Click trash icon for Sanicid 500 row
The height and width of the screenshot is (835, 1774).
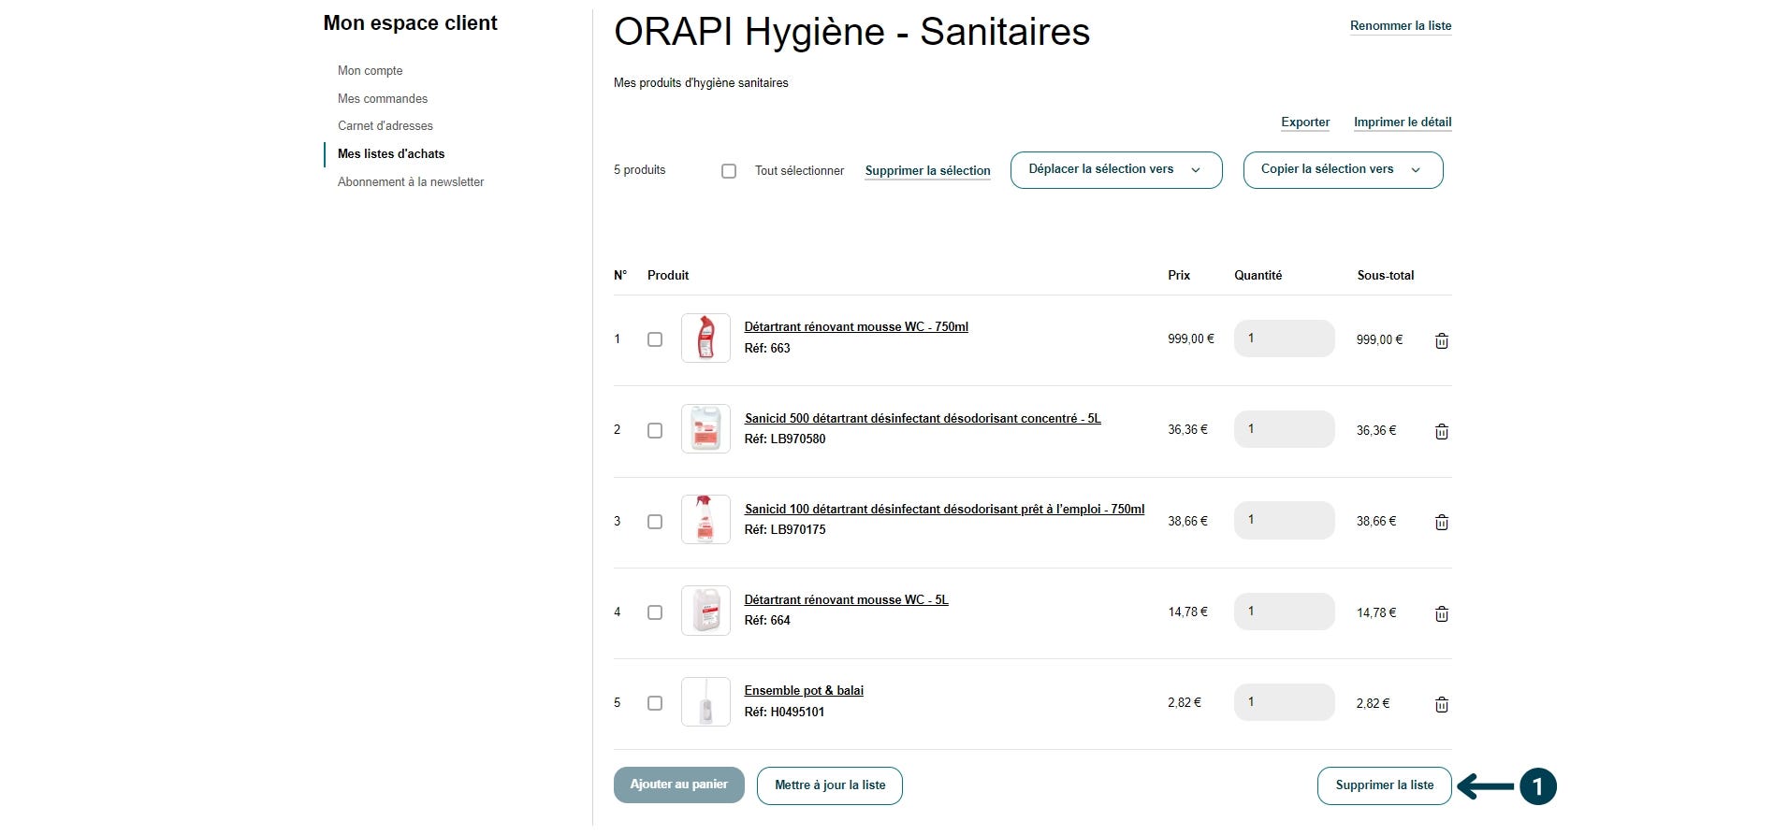(x=1442, y=431)
